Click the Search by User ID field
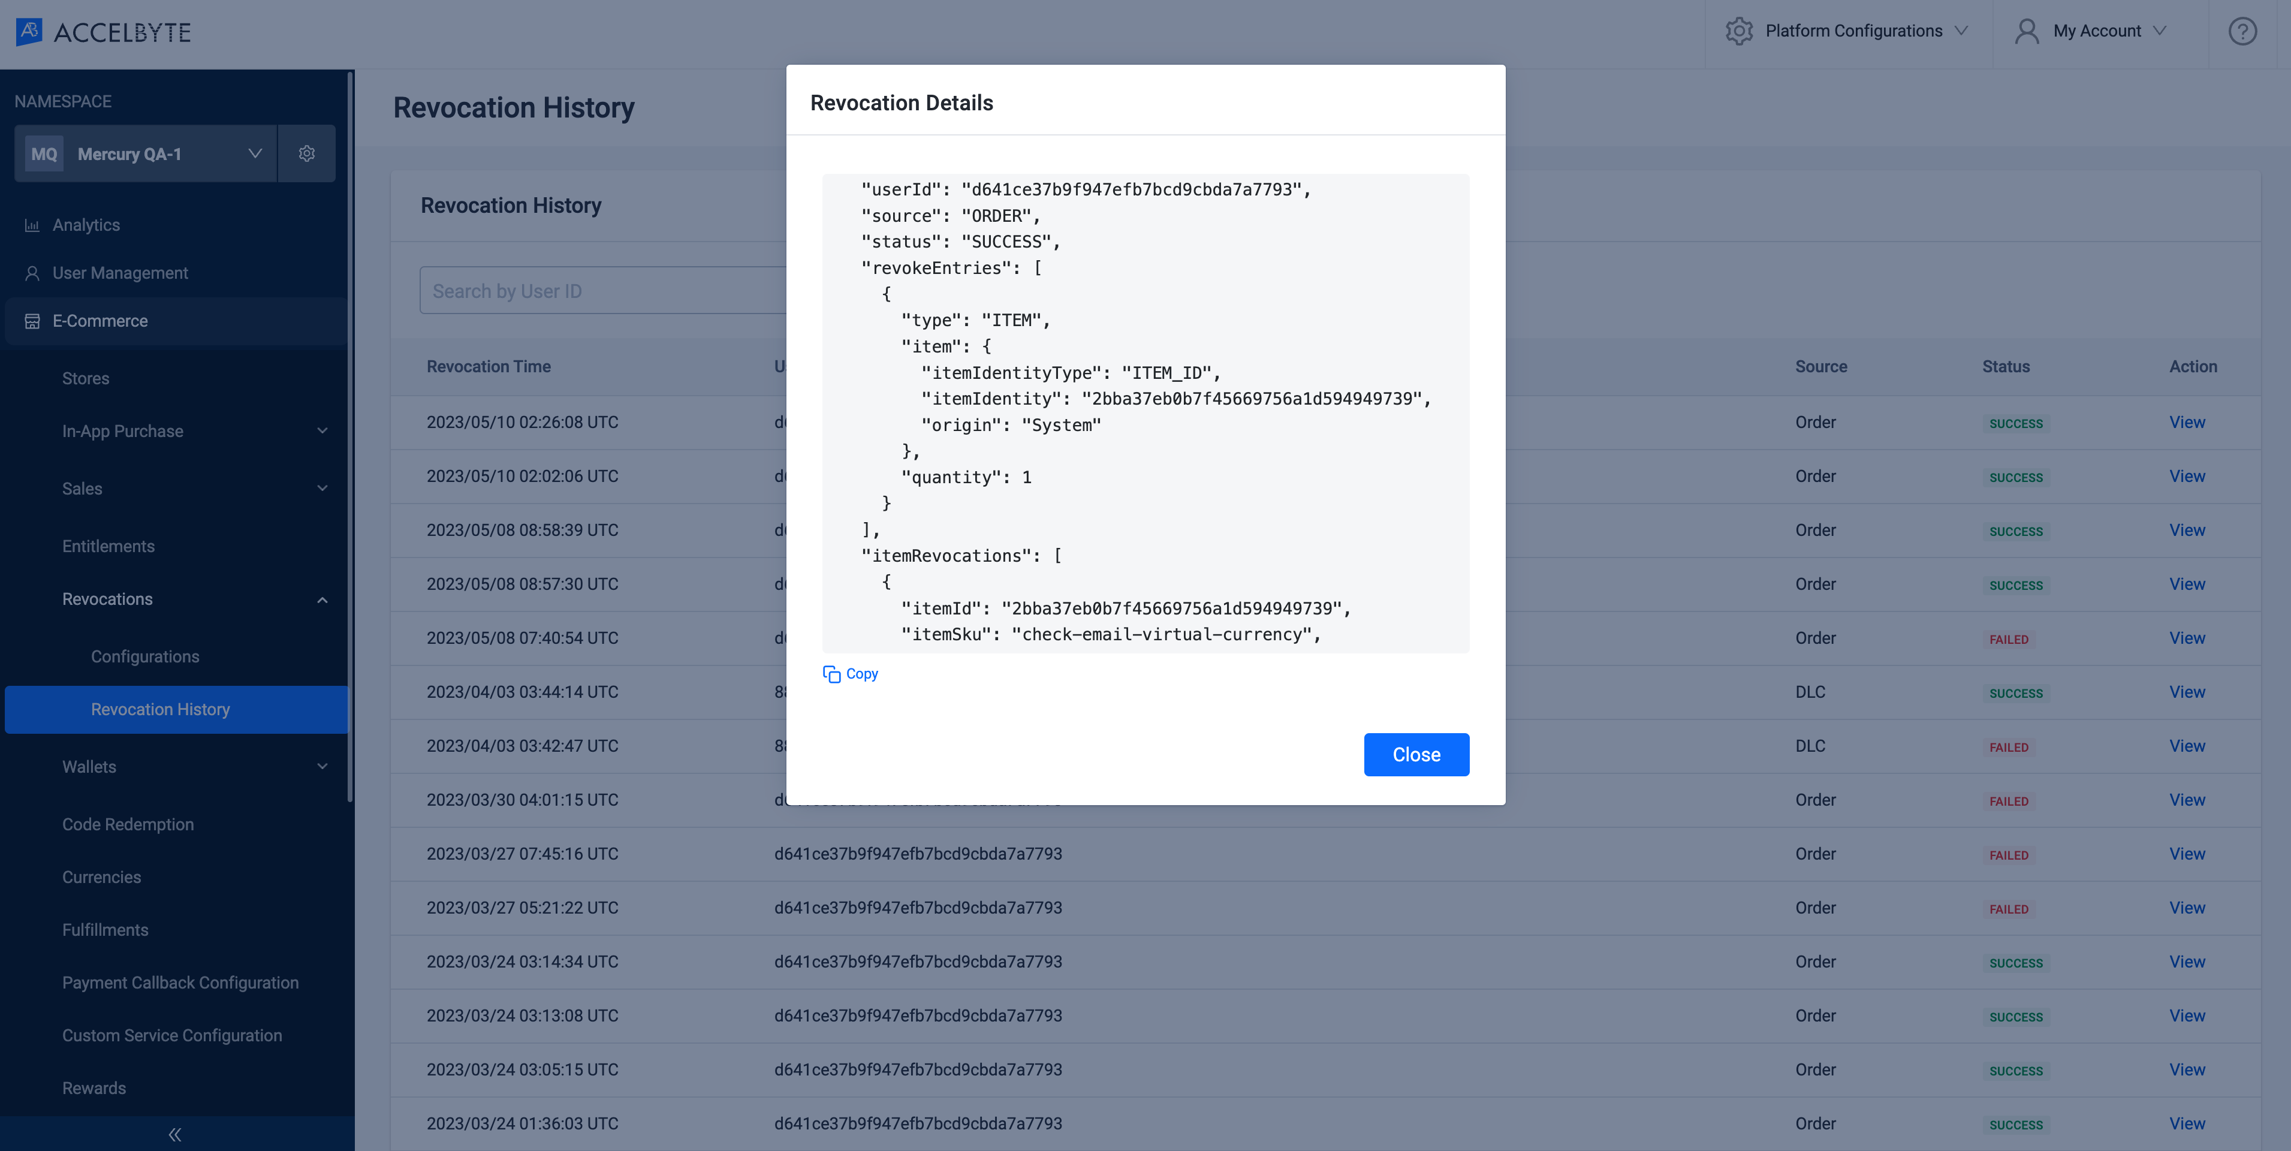 (x=603, y=291)
